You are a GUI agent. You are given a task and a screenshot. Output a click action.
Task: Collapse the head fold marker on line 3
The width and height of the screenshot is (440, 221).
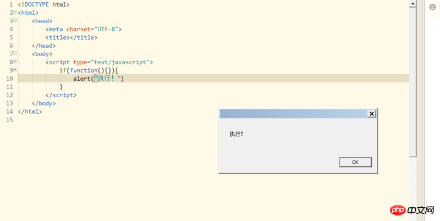pyautogui.click(x=15, y=20)
